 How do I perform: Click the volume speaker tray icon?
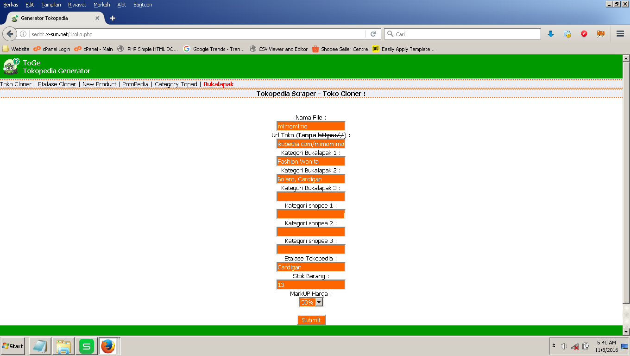(x=564, y=346)
